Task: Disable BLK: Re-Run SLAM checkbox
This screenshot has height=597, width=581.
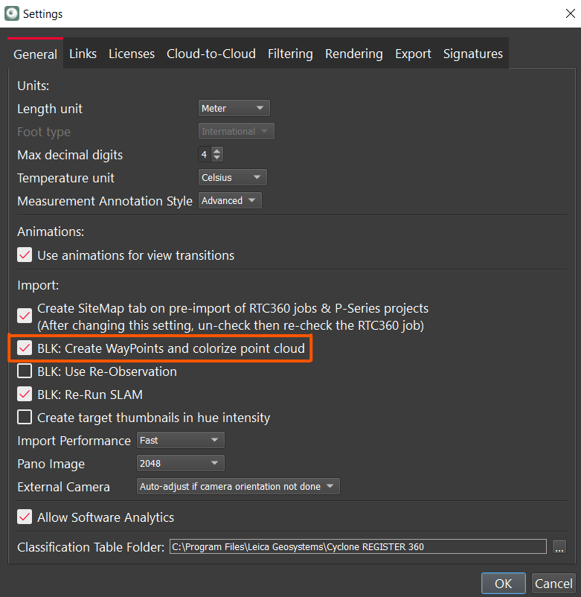Action: tap(25, 395)
